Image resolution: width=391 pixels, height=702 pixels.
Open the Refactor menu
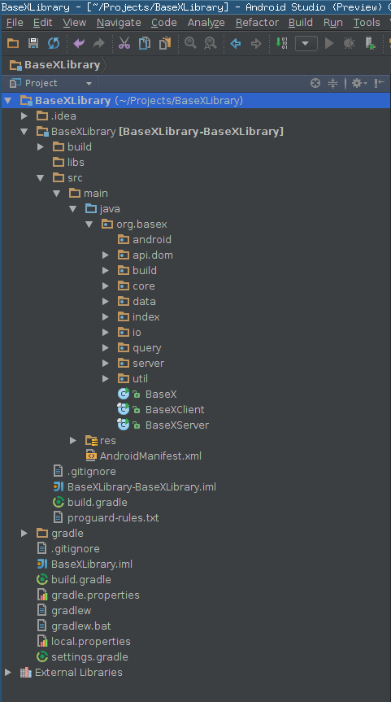257,23
